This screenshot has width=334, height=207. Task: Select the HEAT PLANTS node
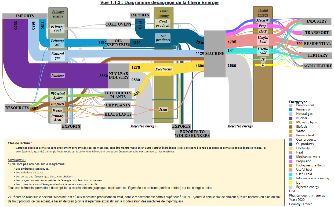(118, 114)
